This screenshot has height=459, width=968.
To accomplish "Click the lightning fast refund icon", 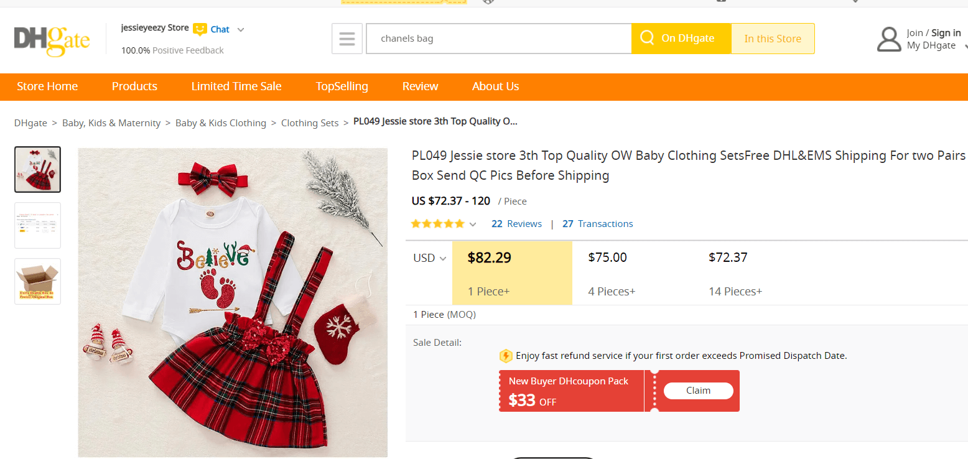I will [x=506, y=356].
